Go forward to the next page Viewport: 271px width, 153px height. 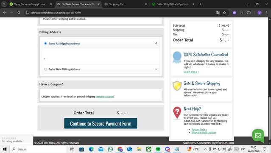pyautogui.click(x=11, y=13)
